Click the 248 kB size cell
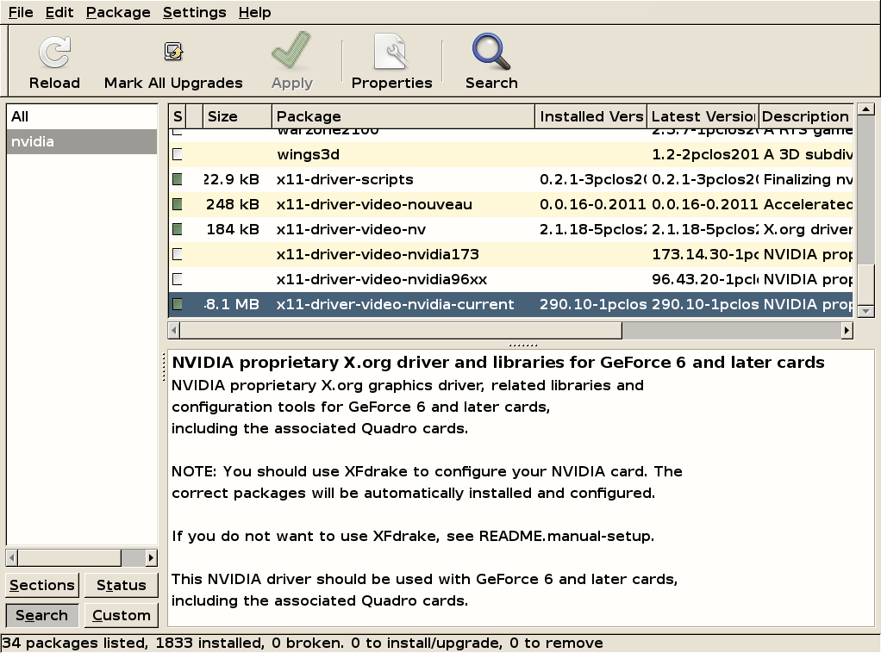Viewport: 881px width, 653px height. click(233, 204)
